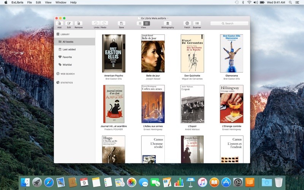
Task: Save the library with the Save icon
Action: click(121, 23)
